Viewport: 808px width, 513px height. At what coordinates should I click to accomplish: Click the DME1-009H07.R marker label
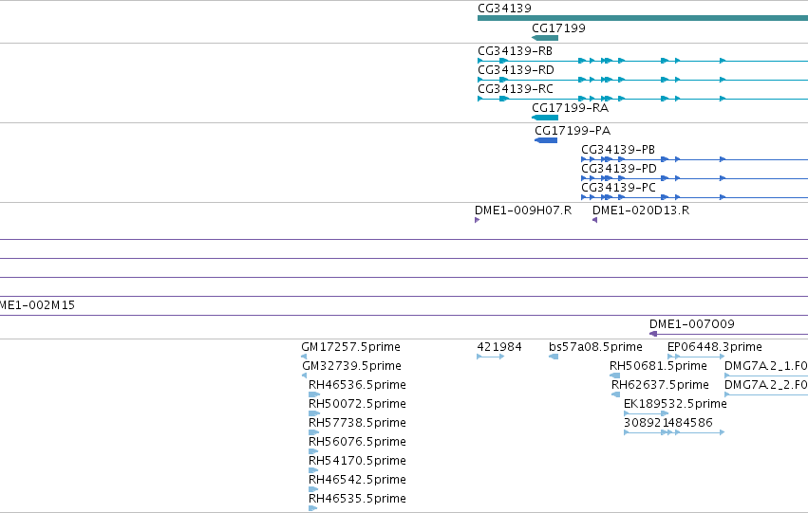tap(523, 211)
